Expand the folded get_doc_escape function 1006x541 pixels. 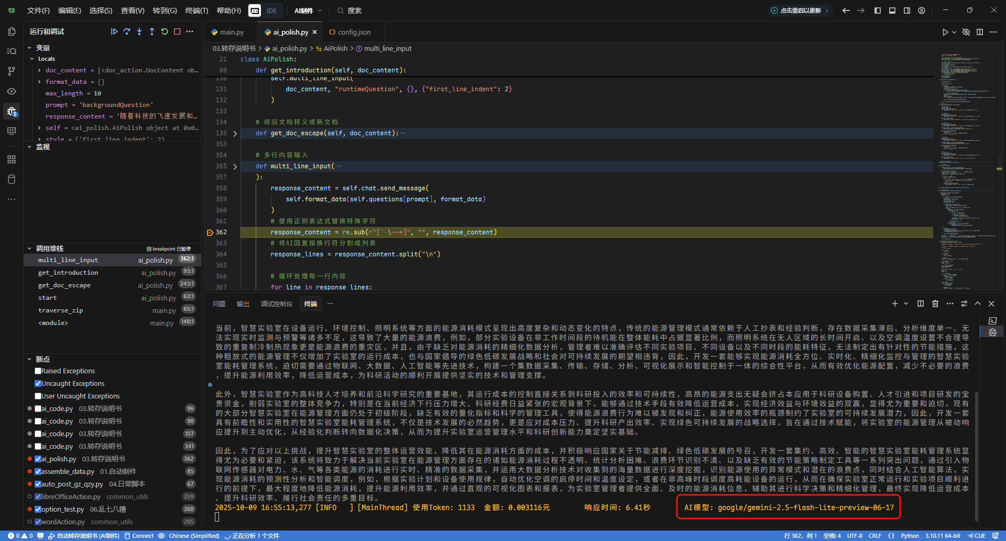(x=235, y=134)
